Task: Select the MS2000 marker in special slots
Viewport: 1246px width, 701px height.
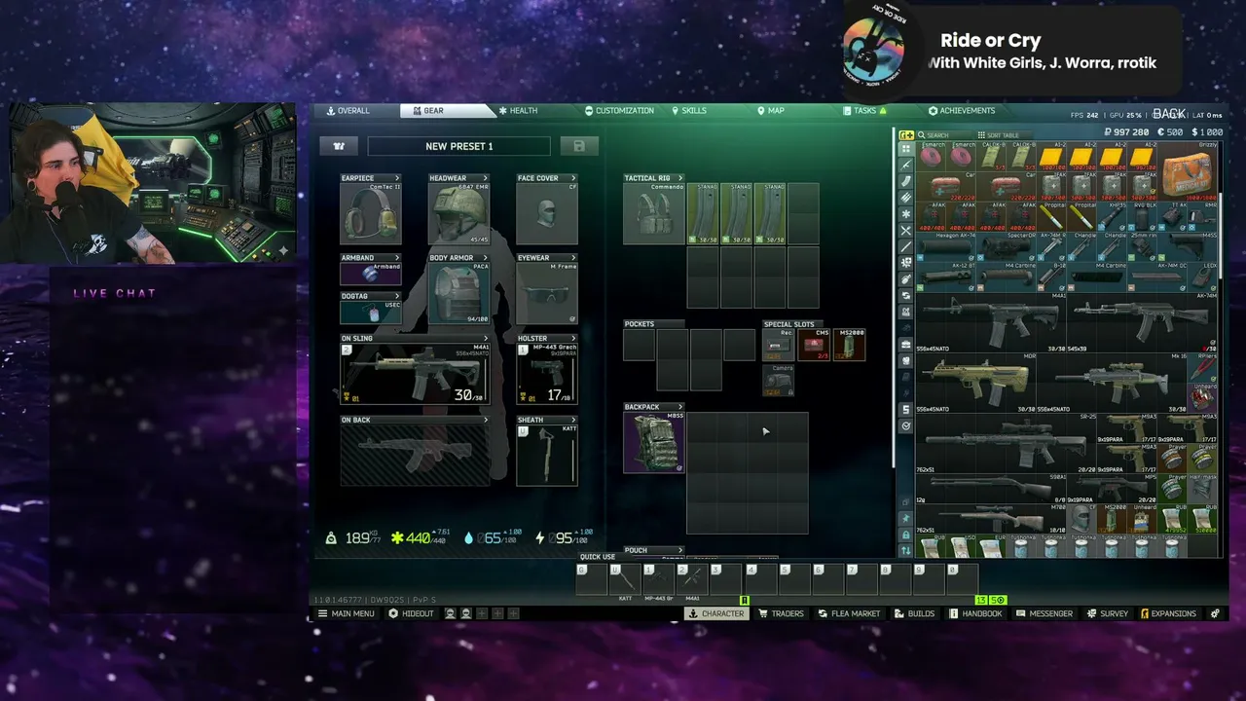Action: pyautogui.click(x=849, y=346)
